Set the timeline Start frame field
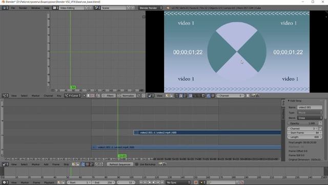This screenshot has height=185, width=328. coord(79,182)
